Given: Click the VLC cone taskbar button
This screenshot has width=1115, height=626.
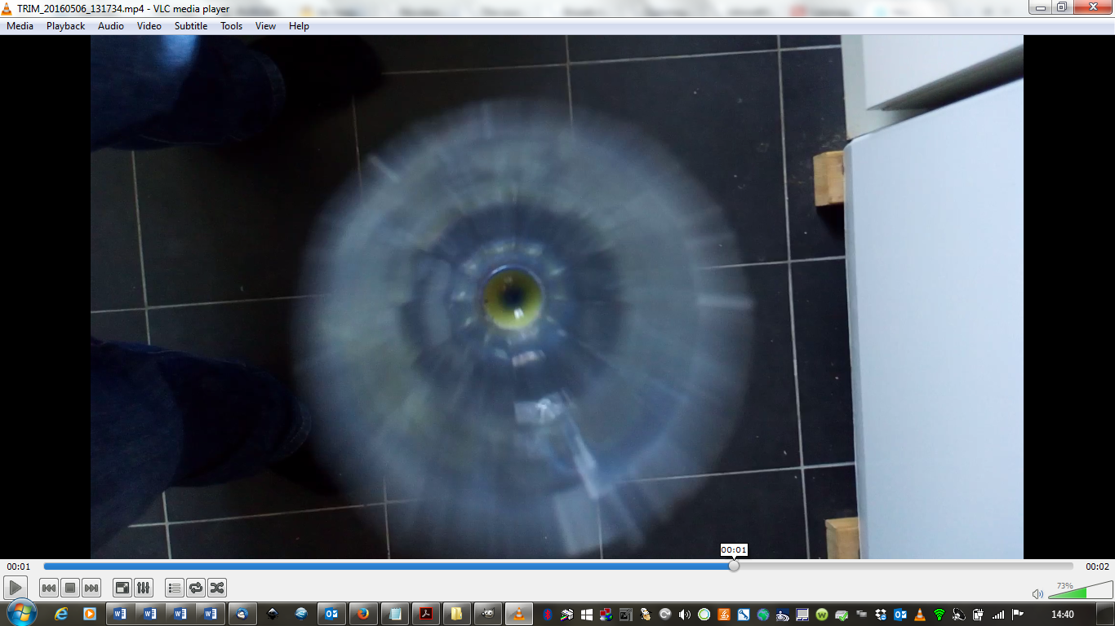Looking at the screenshot, I should tap(518, 614).
